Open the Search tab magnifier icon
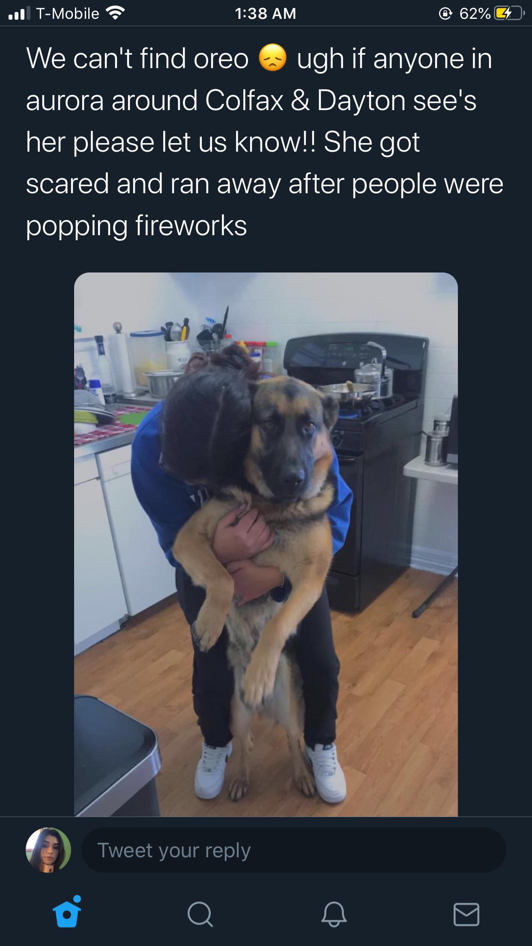 200,914
